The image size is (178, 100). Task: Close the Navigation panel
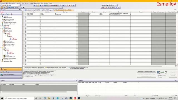click(x=21, y=10)
